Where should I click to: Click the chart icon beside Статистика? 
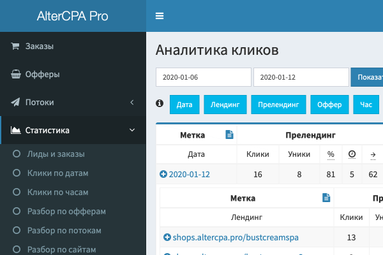[x=15, y=130]
